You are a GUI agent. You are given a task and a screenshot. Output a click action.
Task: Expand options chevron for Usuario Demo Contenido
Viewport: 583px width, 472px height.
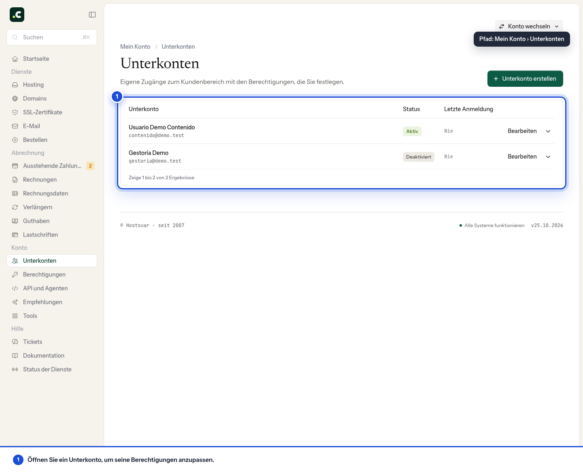tap(548, 131)
